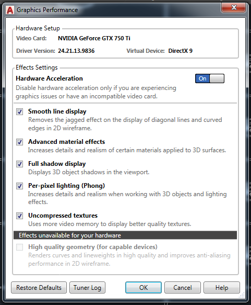Click the Graphics Performance title bar text
Screen dimensions: 251x305
point(47,10)
